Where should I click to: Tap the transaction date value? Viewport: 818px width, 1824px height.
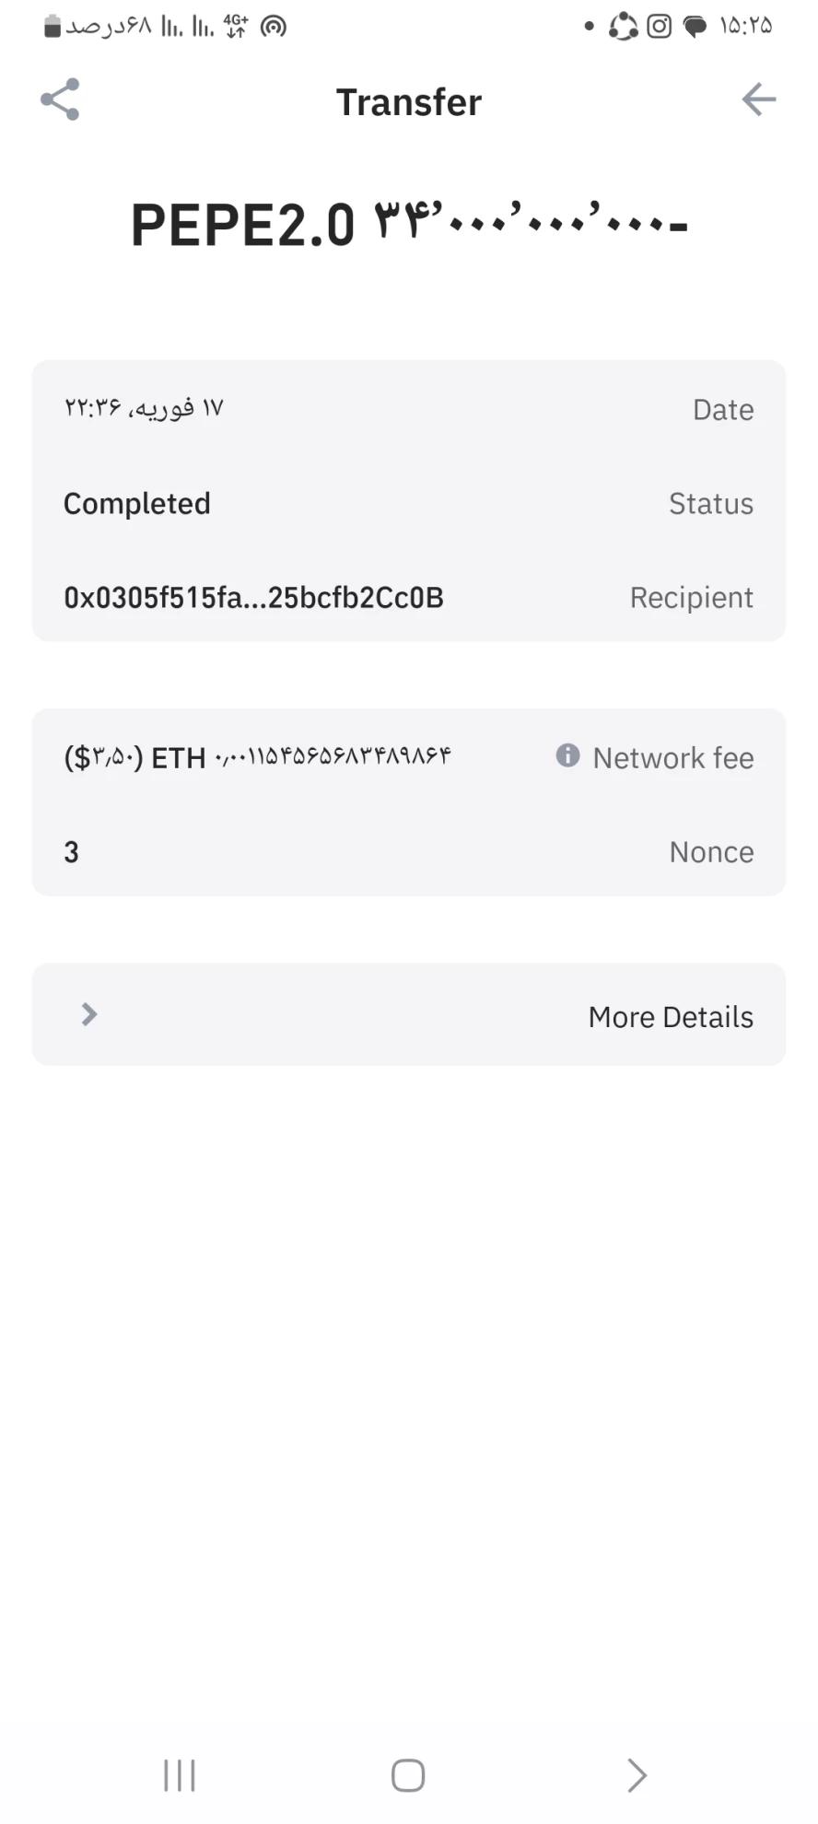144,408
